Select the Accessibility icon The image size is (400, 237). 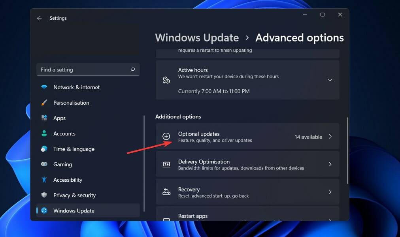point(44,180)
